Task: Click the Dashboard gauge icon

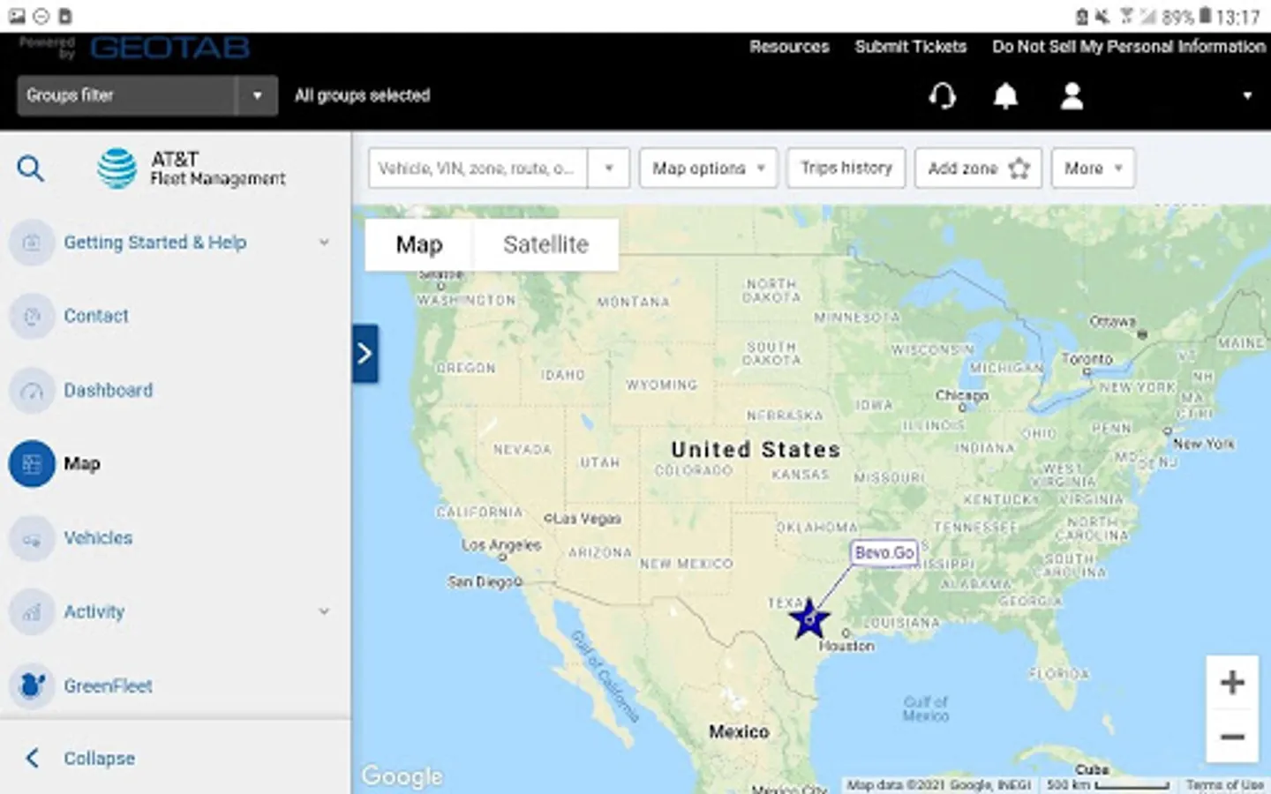Action: (x=32, y=390)
